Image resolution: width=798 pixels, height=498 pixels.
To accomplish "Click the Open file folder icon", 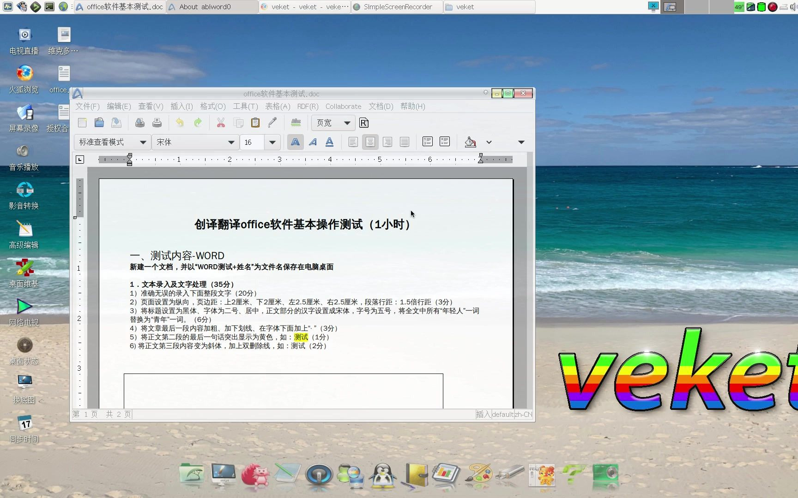I will (x=99, y=123).
